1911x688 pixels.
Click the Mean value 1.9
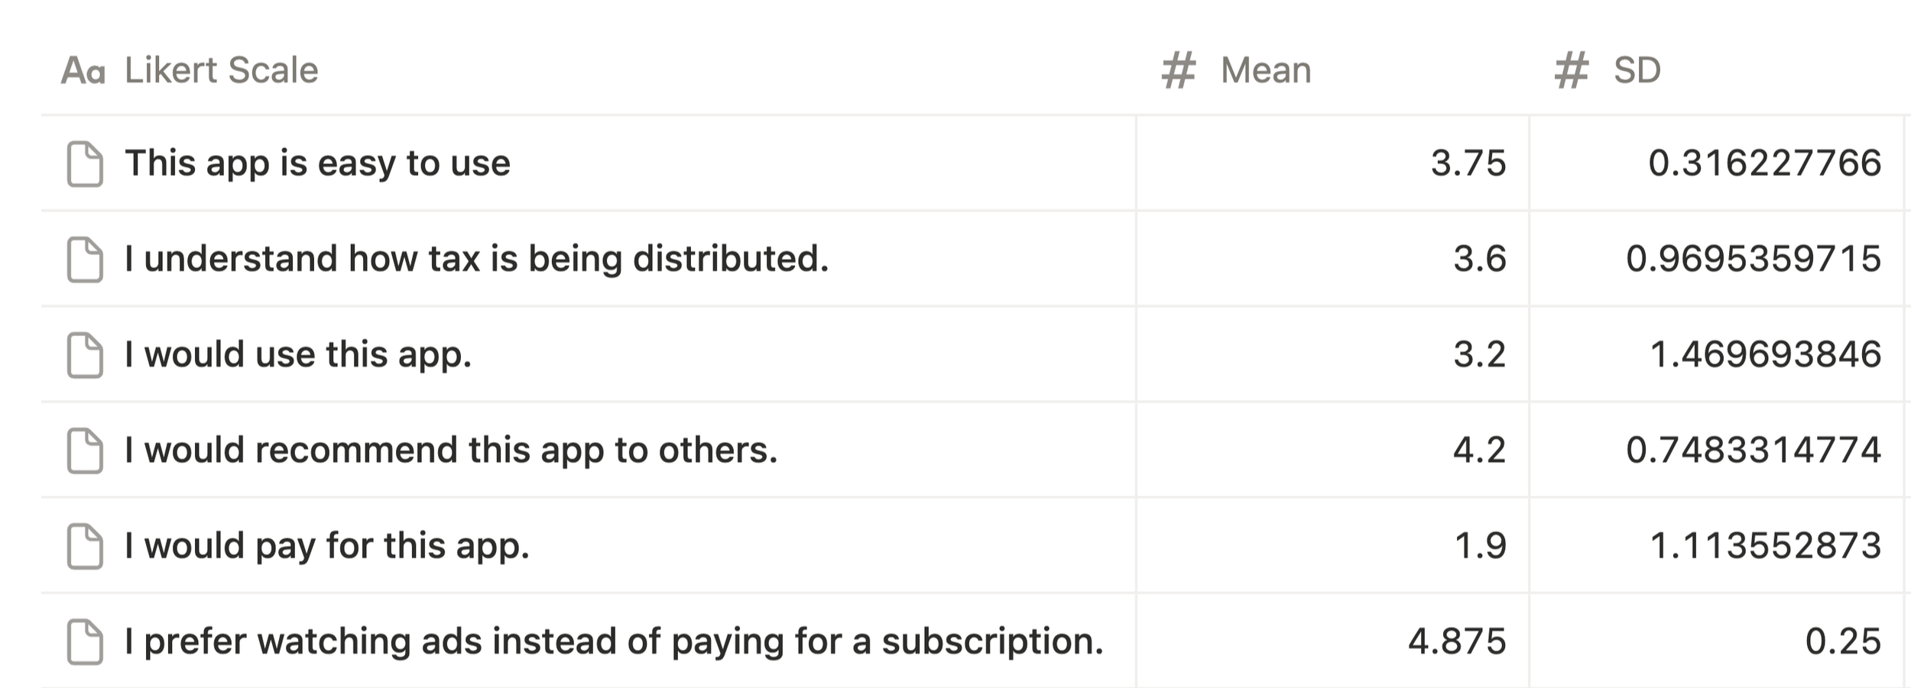pyautogui.click(x=1480, y=545)
